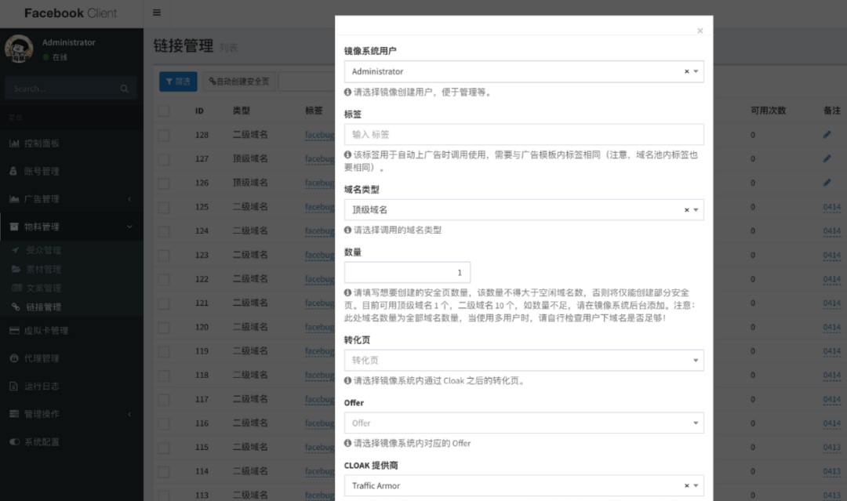The height and width of the screenshot is (501, 847).
Task: Open the 镜像系统用户 dropdown arrow
Action: 696,71
